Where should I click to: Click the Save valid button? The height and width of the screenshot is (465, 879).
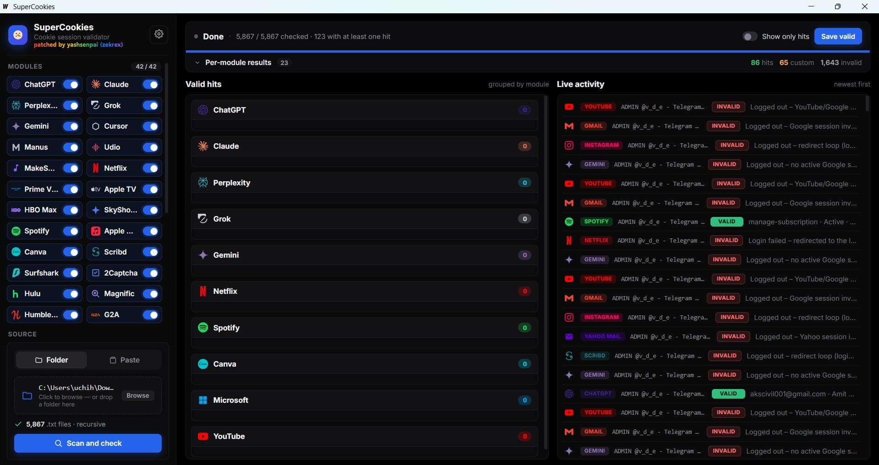(838, 37)
